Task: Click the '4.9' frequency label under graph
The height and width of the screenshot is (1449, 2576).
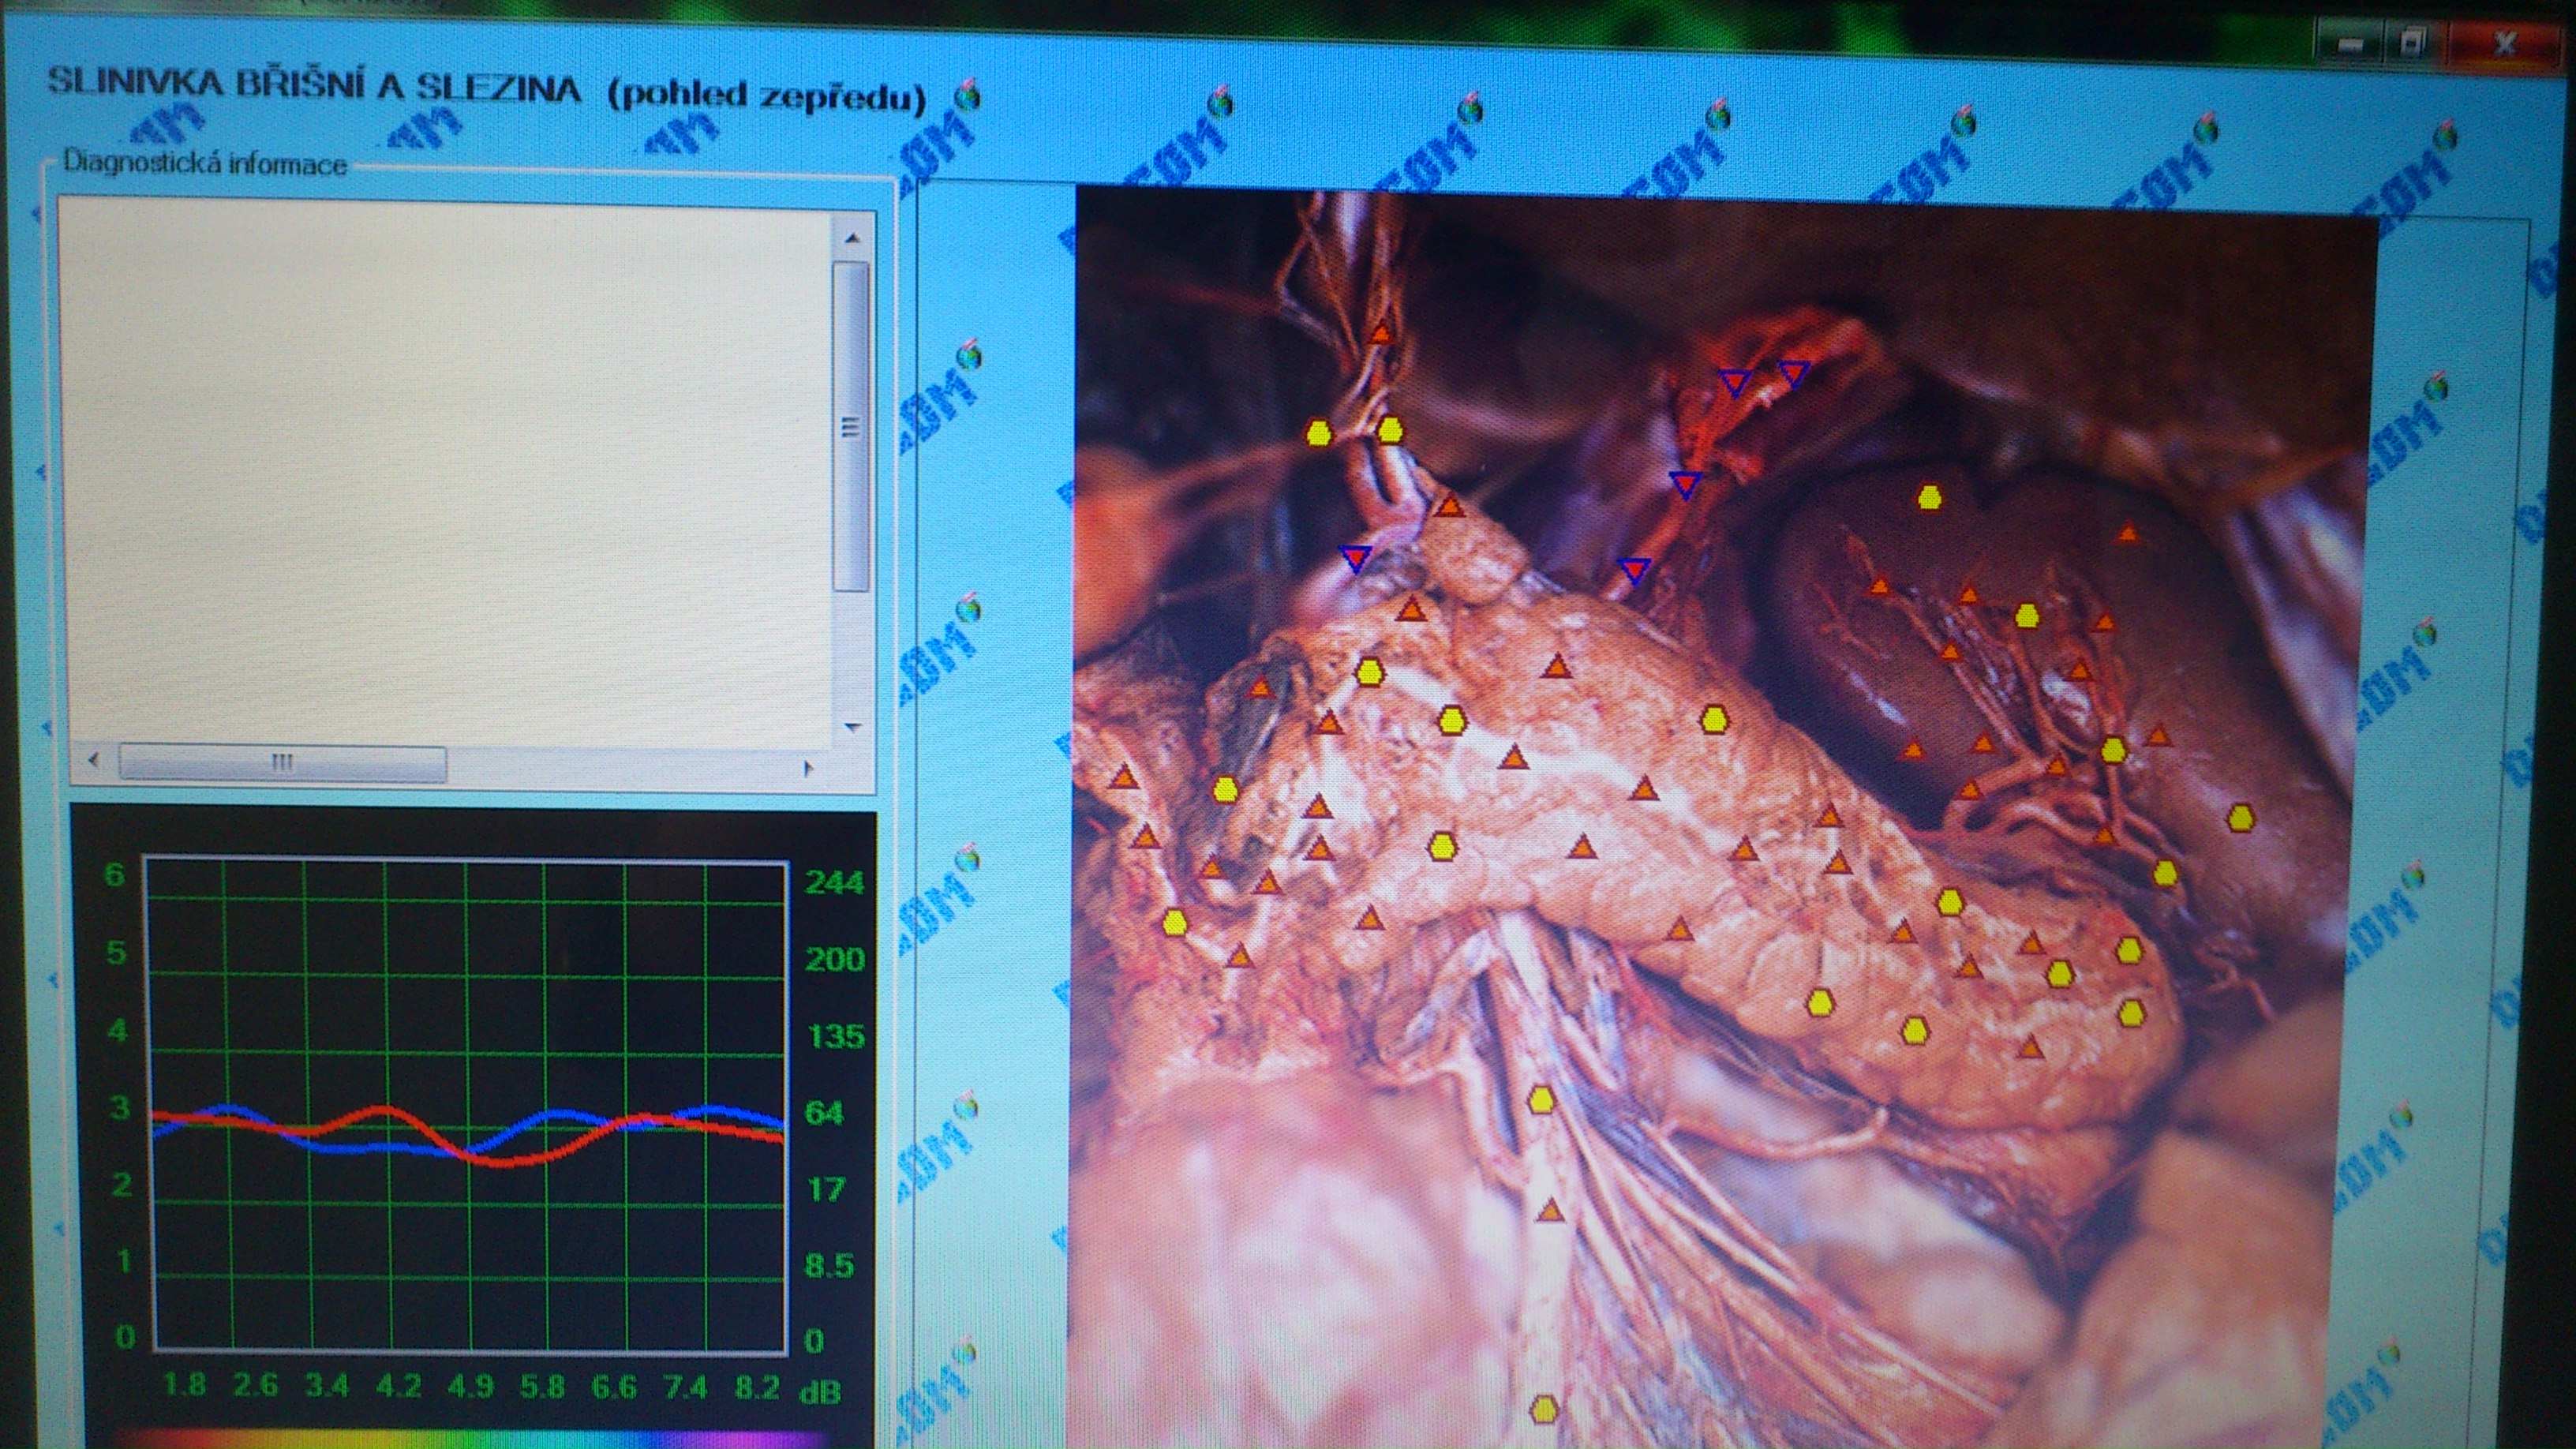Action: (x=470, y=1387)
